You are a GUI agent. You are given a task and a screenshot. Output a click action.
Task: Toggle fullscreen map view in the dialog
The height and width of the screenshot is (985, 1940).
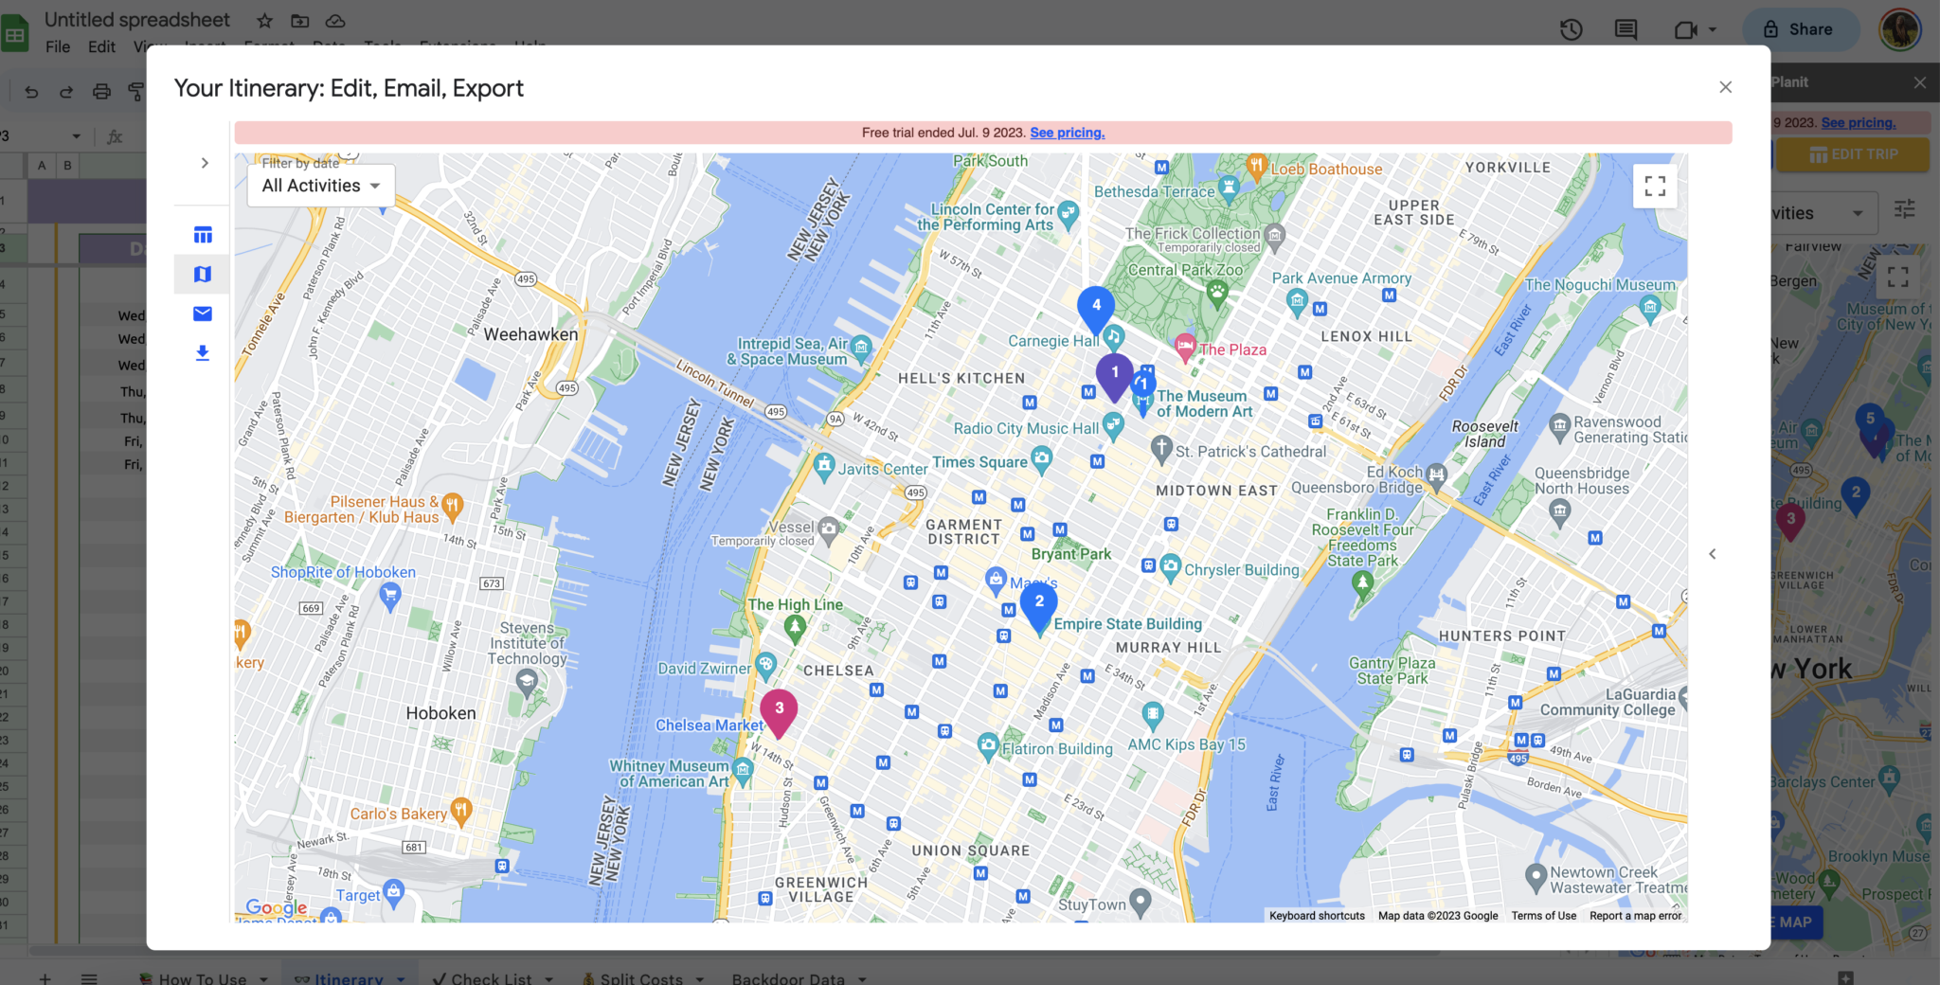click(1655, 187)
